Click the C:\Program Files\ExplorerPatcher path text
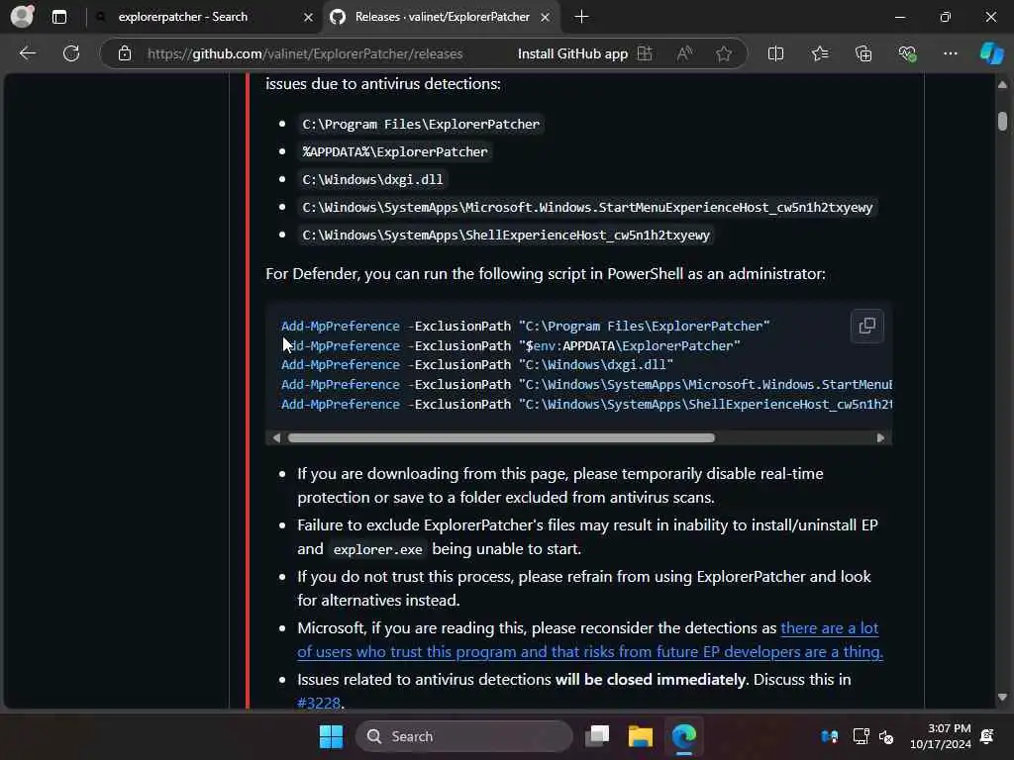Image resolution: width=1014 pixels, height=760 pixels. click(420, 124)
